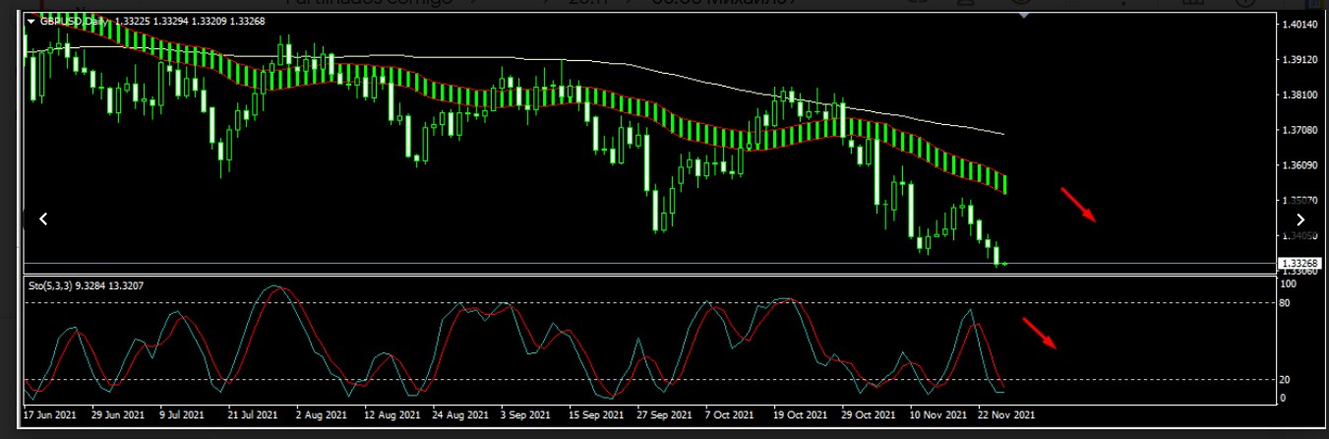Click the stochastic 100 scale label
Viewport: 1329px width, 439px height.
1289,283
